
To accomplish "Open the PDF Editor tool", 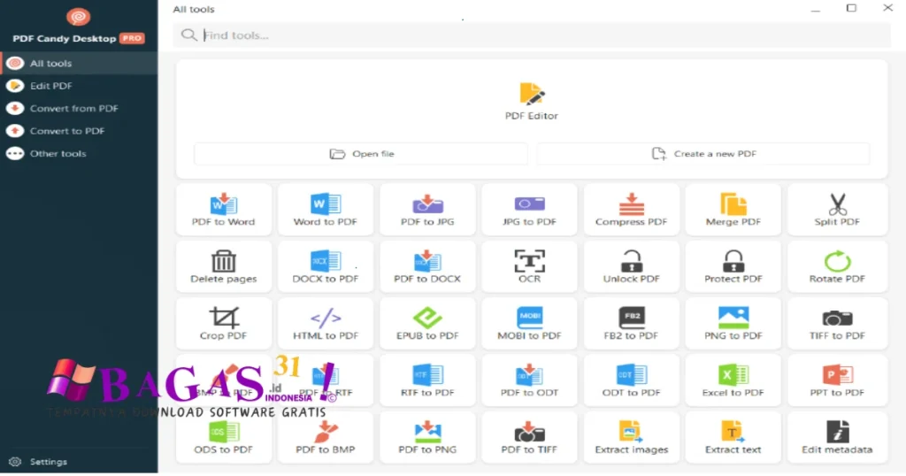I will pos(531,102).
